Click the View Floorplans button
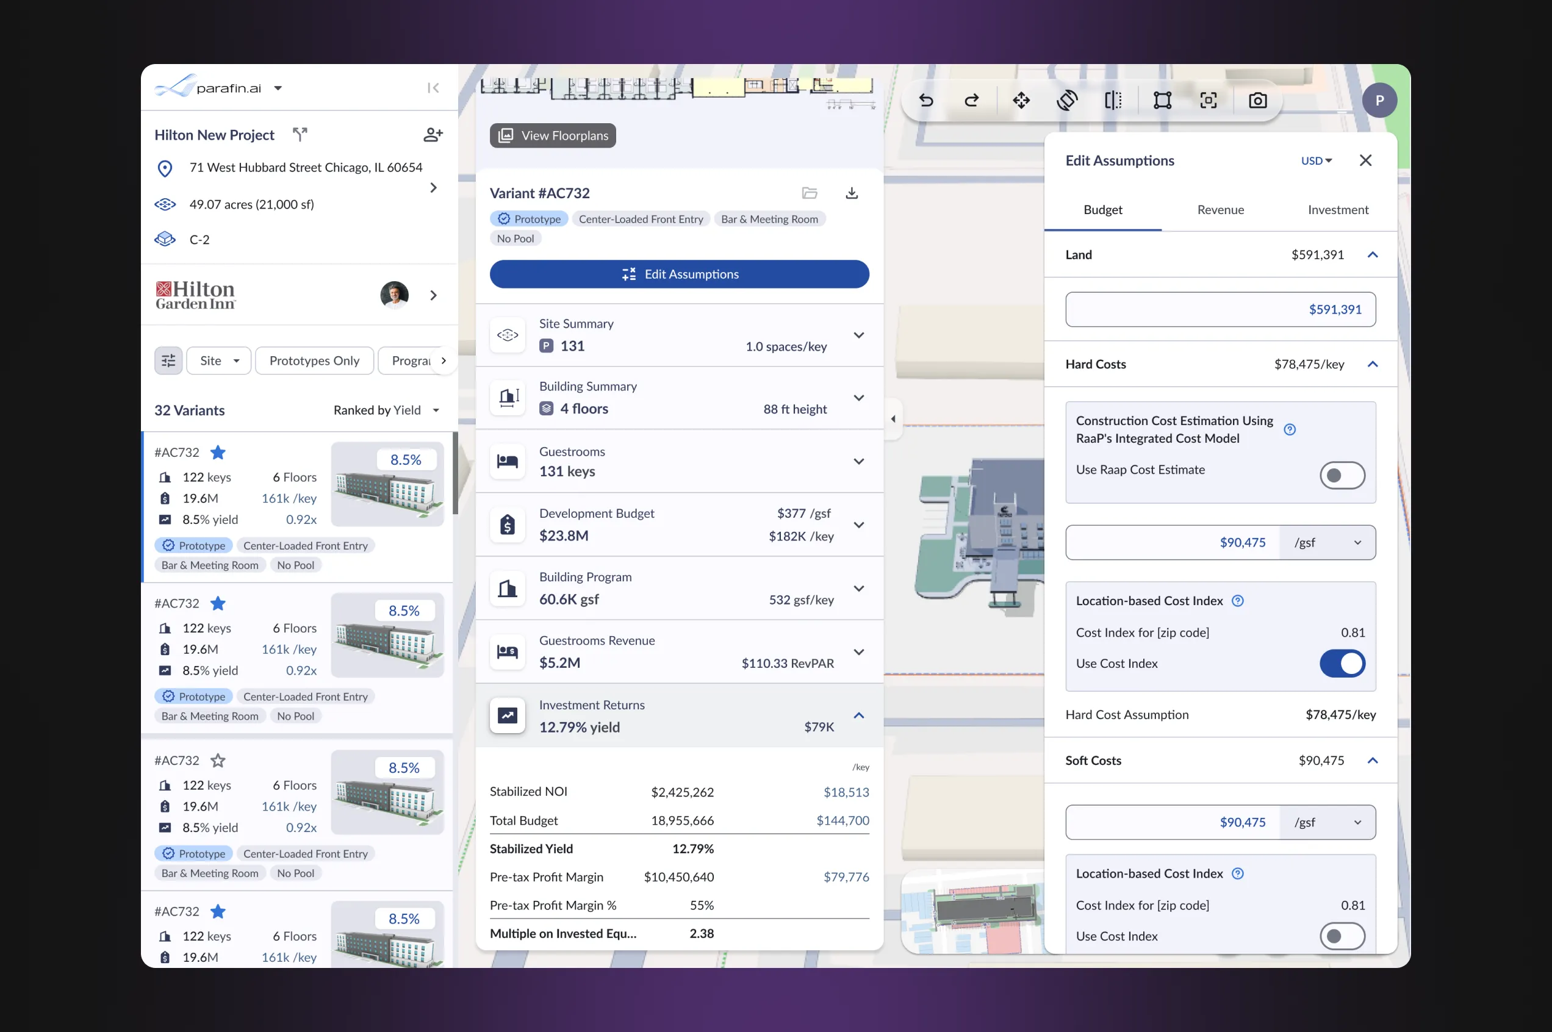 pos(553,135)
